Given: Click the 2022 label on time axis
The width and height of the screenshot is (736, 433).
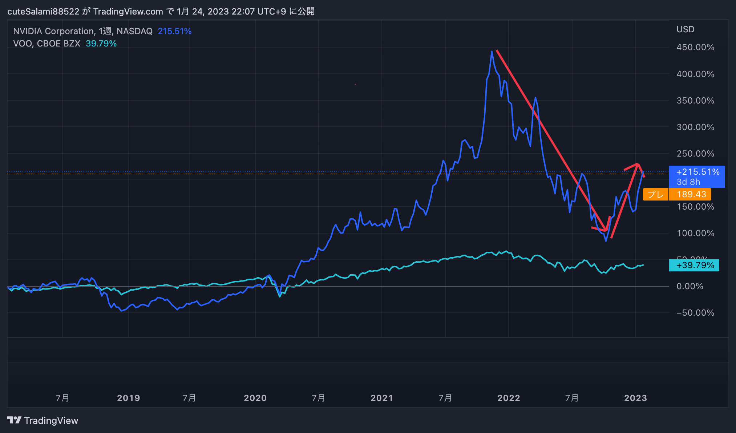Looking at the screenshot, I should (508, 398).
